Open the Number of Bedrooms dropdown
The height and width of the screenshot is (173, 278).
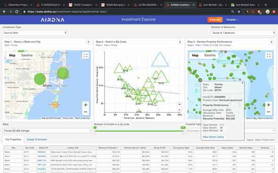pos(243,33)
